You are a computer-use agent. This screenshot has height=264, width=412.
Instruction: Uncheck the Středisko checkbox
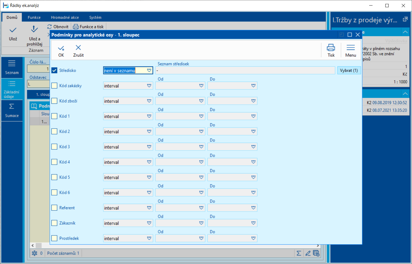pos(54,71)
